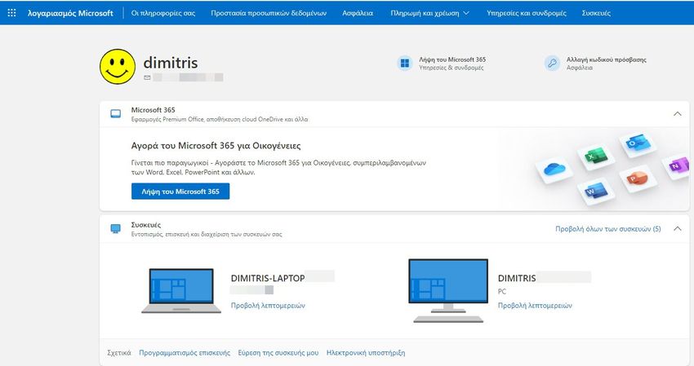Viewport: 694px width, 366px height.
Task: Click the laptop icon in Microsoft 365 card header
Action: tap(115, 114)
